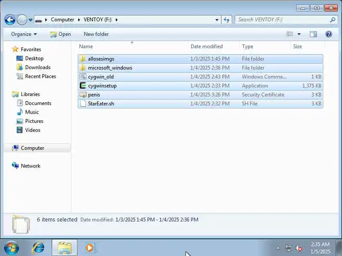Expand arrow after VENTOY (F:) breadcrumb
The image size is (342, 256).
click(x=117, y=20)
